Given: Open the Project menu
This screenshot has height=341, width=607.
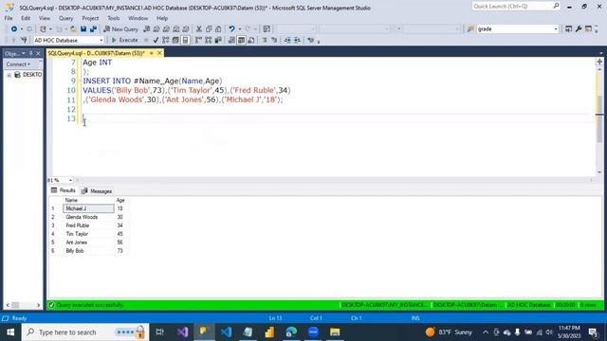Looking at the screenshot, I should coord(90,18).
